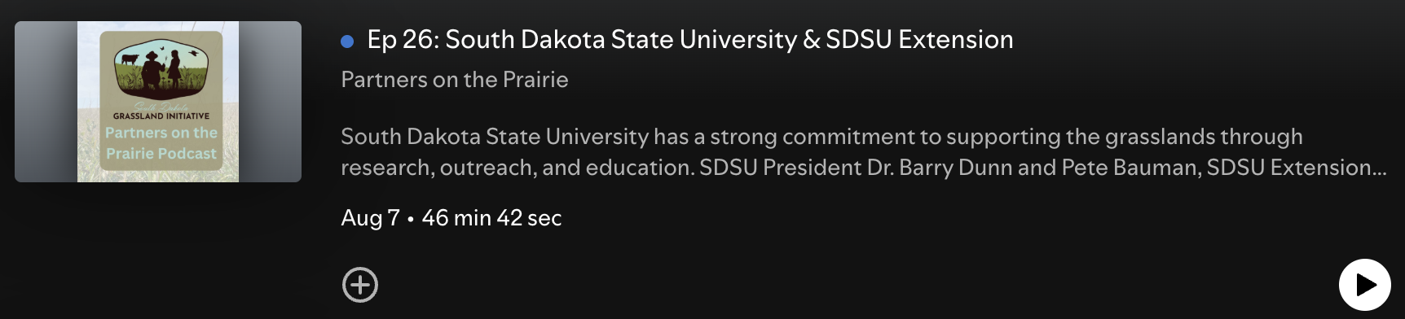
Task: Click the grassland emblem in the cover art
Action: (161, 72)
